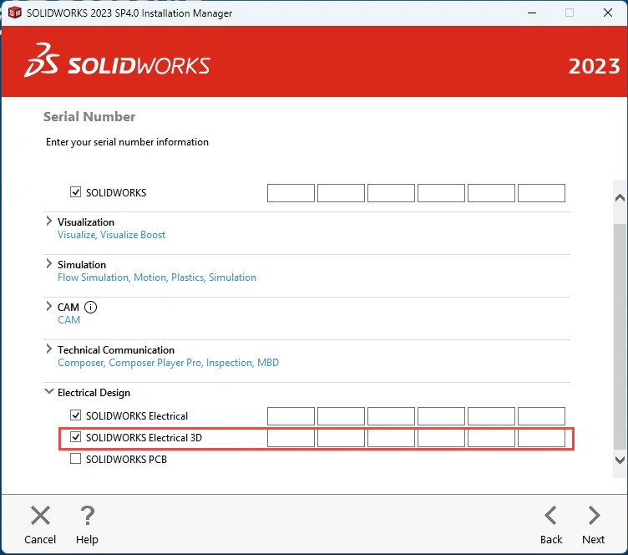
Task: Expand the Technical Communication section
Action: pyautogui.click(x=49, y=349)
